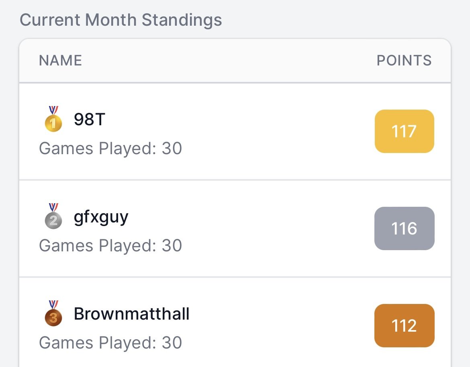
Task: Select the gray 116 points badge
Action: tap(405, 228)
